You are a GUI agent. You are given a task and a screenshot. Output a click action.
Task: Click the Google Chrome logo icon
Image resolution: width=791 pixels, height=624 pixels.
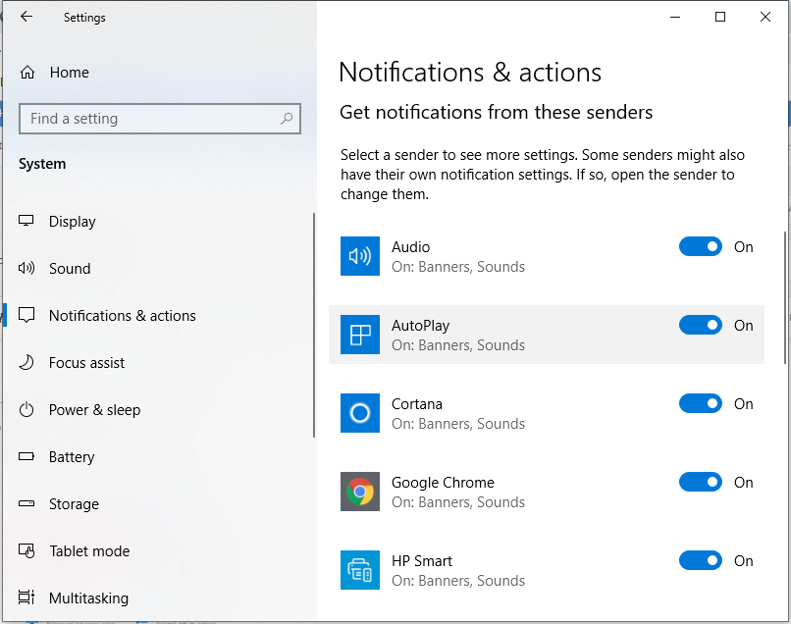360,492
